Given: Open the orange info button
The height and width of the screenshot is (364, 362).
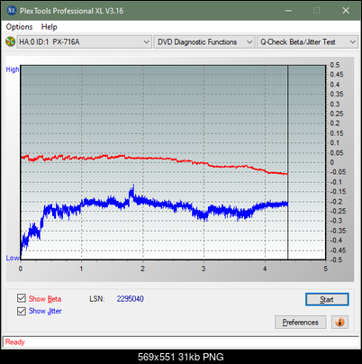Looking at the screenshot, I should pos(339,323).
